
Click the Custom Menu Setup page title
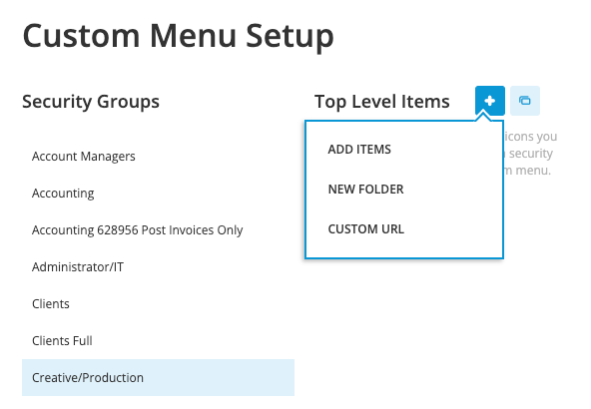(x=178, y=36)
